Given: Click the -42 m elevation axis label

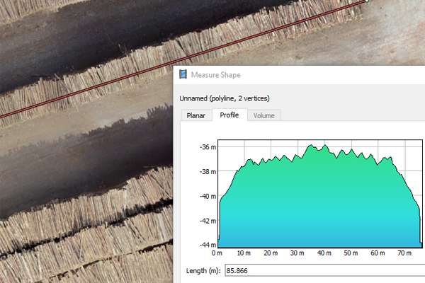Looking at the screenshot, I should (206, 221).
